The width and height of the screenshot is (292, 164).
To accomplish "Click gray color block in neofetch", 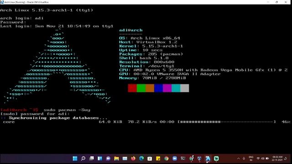I will [x=184, y=88].
